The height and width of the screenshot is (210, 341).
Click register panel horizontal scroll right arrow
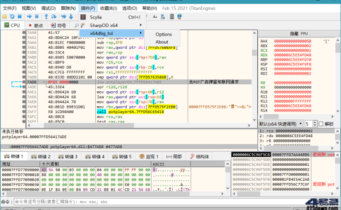coord(332,116)
